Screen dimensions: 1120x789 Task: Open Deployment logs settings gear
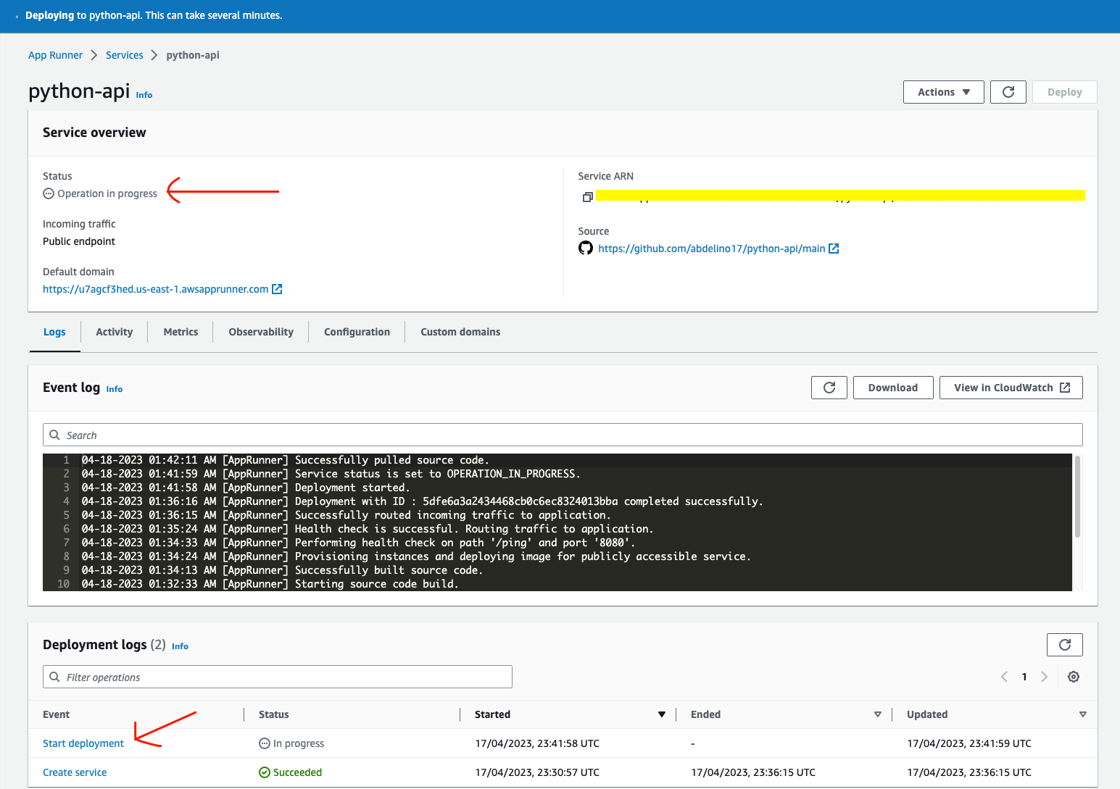pyautogui.click(x=1074, y=677)
